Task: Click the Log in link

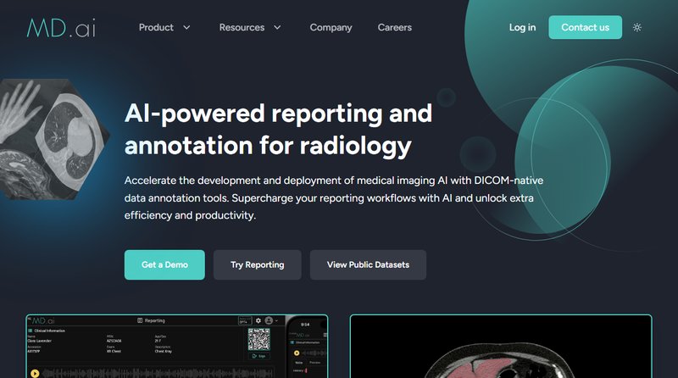Action: [x=522, y=27]
